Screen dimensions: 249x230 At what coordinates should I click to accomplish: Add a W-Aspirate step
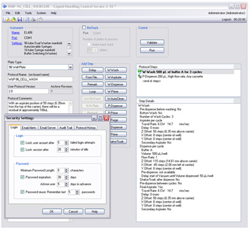[x=116, y=77]
